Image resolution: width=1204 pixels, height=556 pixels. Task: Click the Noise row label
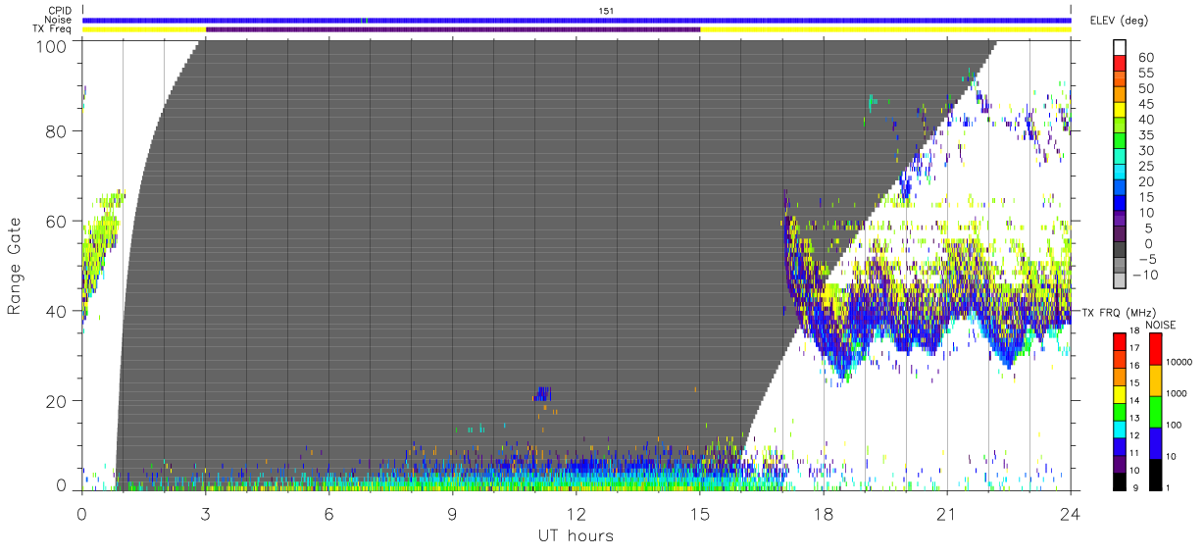[58, 20]
